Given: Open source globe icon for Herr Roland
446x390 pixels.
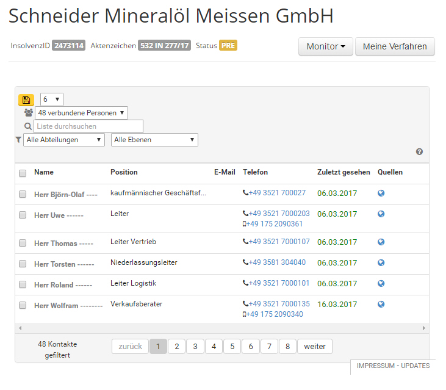Looking at the screenshot, I should (x=381, y=283).
